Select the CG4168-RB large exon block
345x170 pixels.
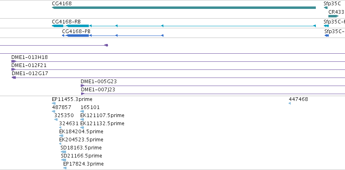[x=77, y=26]
